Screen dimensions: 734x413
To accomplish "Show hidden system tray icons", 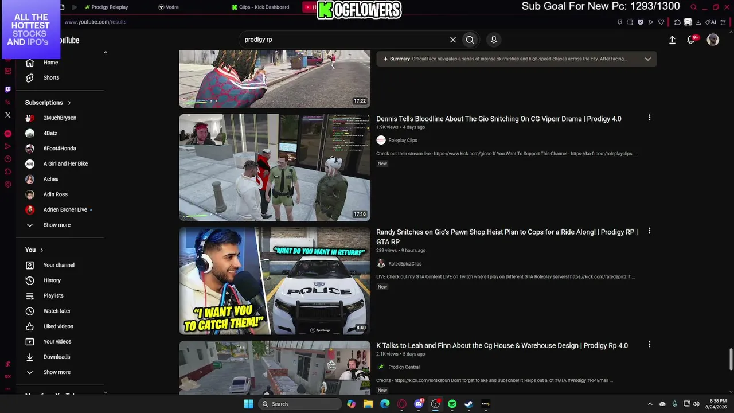I will [650, 404].
